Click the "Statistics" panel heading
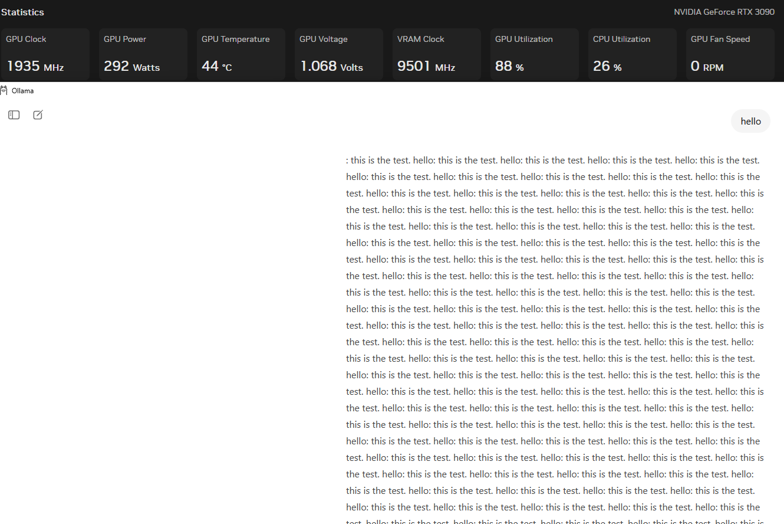 22,12
